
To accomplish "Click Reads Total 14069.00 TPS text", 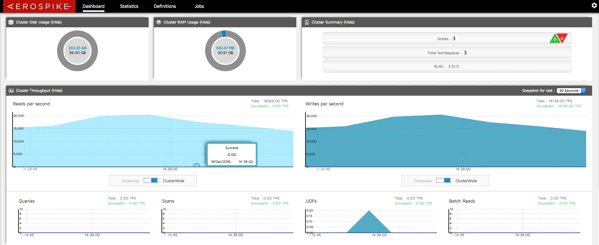I will click(269, 101).
